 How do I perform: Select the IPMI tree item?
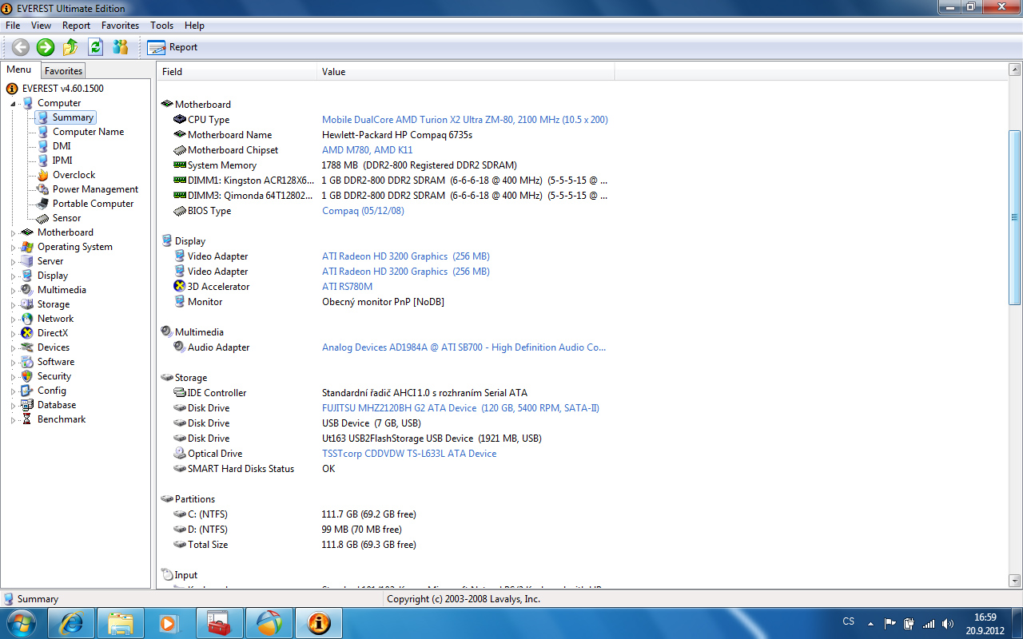(x=62, y=161)
